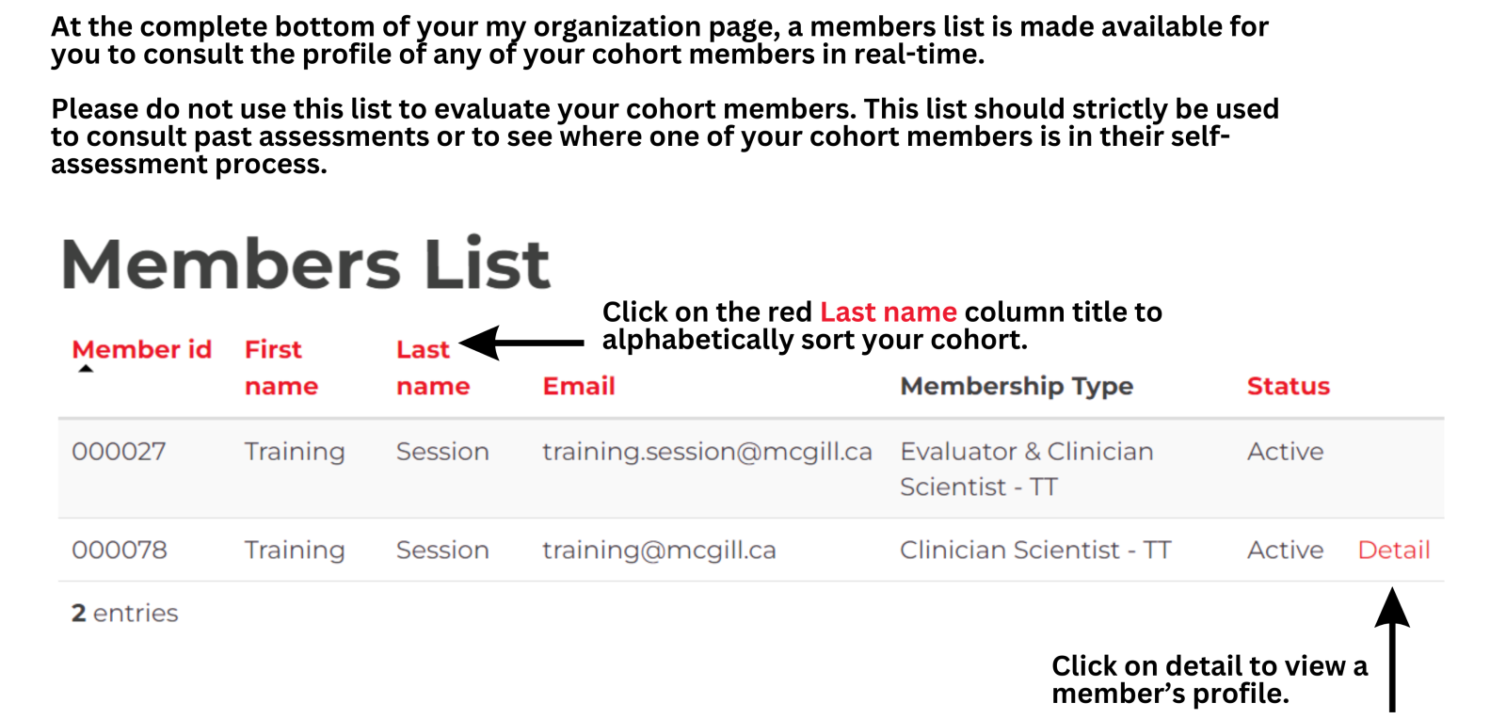Sort by the Email column header
This screenshot has width=1506, height=719.
coord(579,386)
